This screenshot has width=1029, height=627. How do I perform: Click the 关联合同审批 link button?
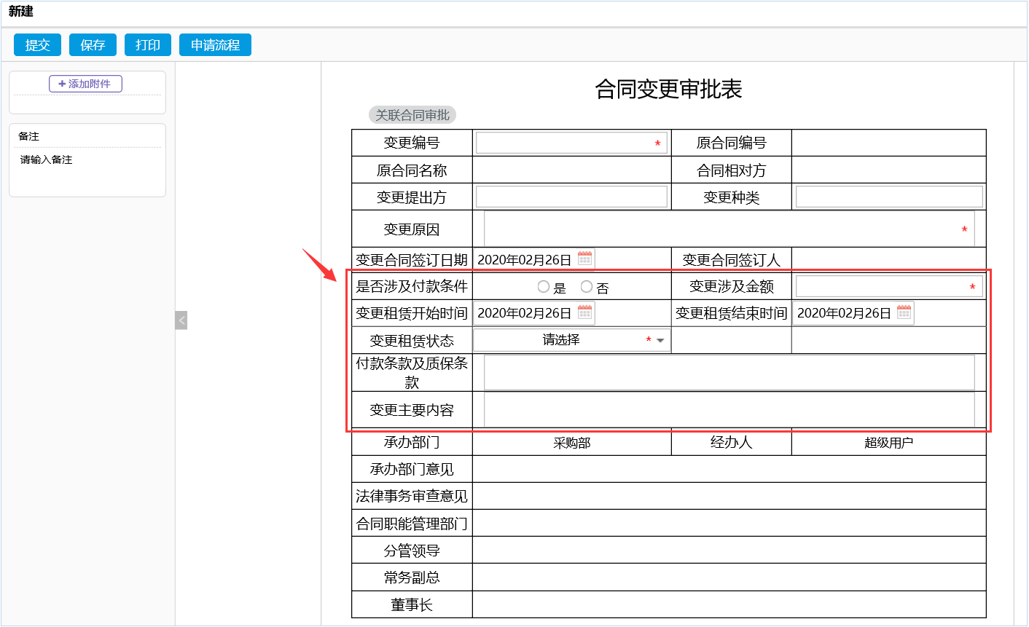(412, 115)
